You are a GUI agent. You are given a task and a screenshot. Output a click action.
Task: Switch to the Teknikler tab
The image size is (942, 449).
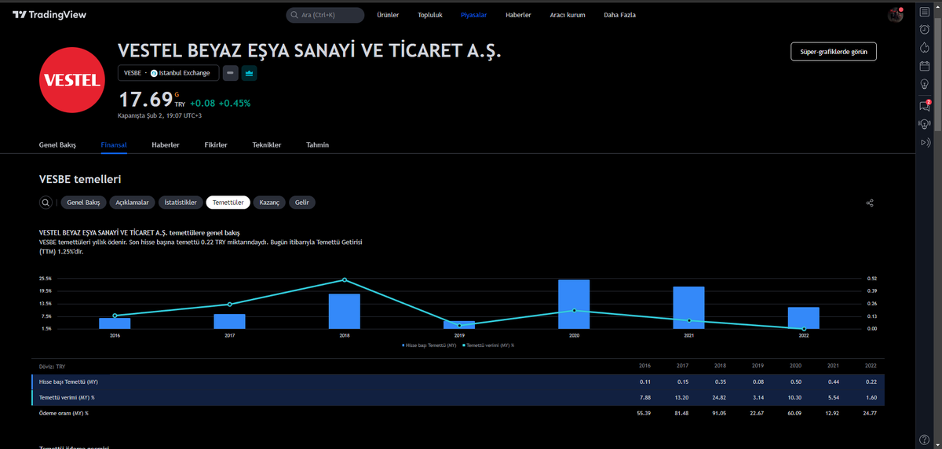(x=267, y=145)
